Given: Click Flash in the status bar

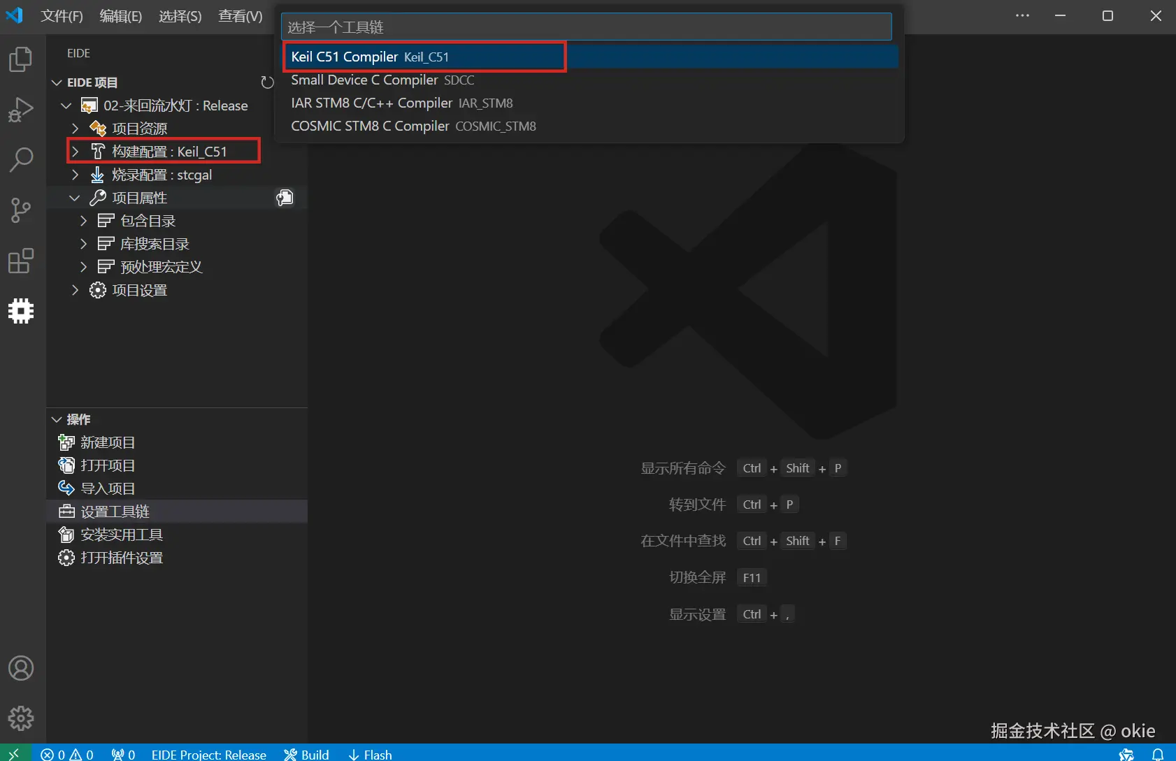Looking at the screenshot, I should 370,754.
